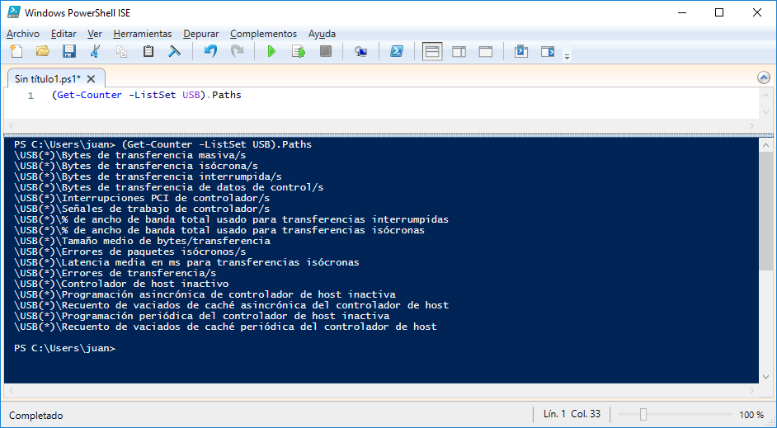Collapse the script pane with the round arrow
This screenshot has width=777, height=428.
pos(764,78)
